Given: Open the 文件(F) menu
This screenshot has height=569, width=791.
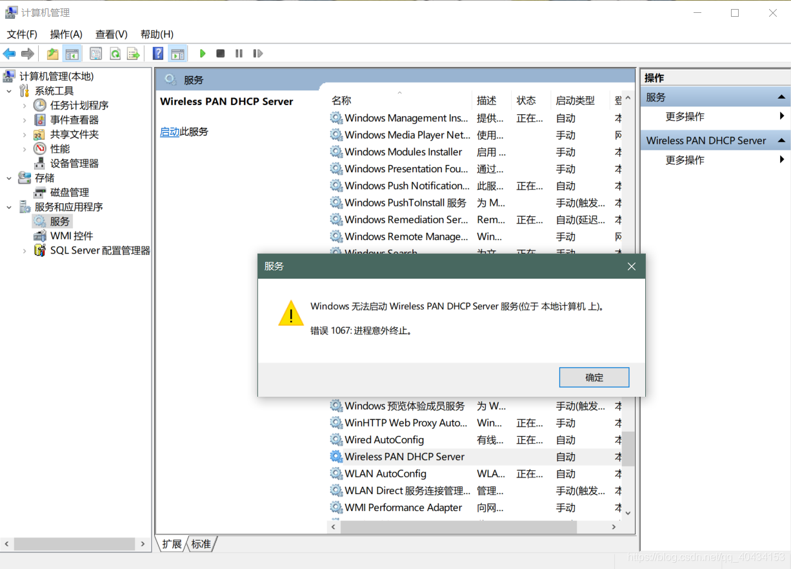Looking at the screenshot, I should (22, 34).
